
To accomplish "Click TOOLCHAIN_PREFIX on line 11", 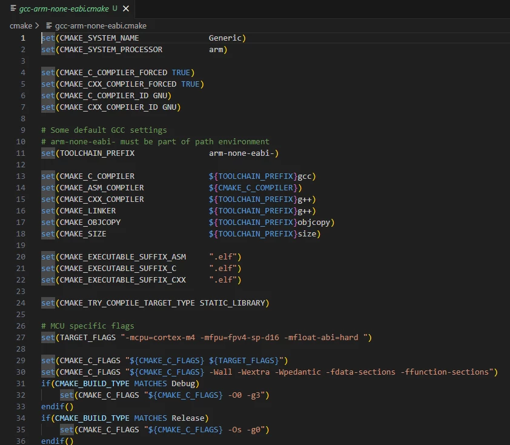I will click(x=97, y=153).
